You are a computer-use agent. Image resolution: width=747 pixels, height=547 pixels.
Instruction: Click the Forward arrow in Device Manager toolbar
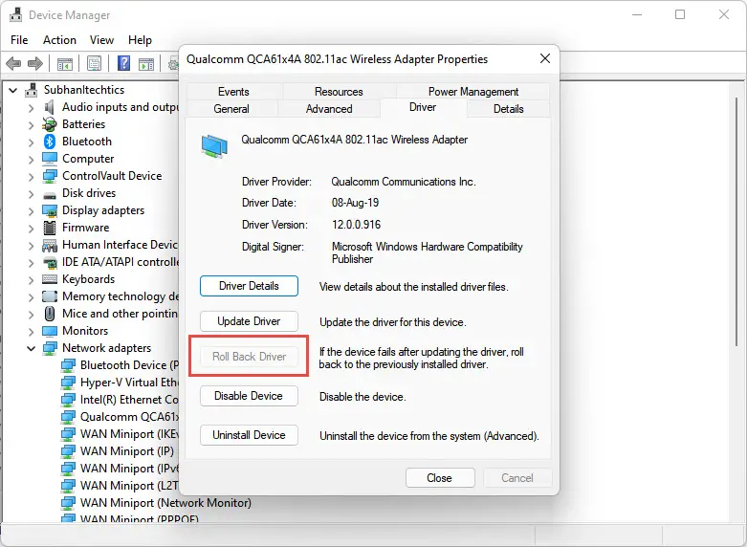[35, 63]
